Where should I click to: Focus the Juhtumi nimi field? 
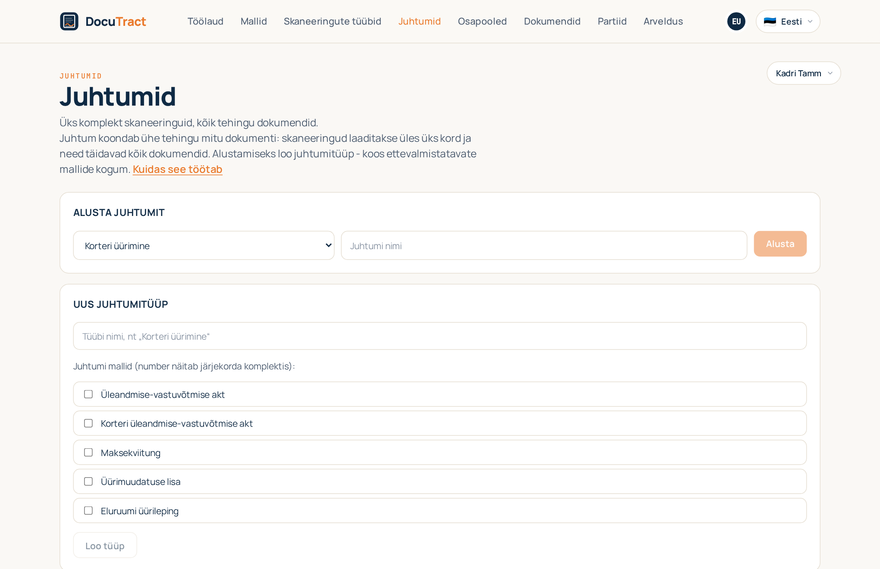(544, 246)
